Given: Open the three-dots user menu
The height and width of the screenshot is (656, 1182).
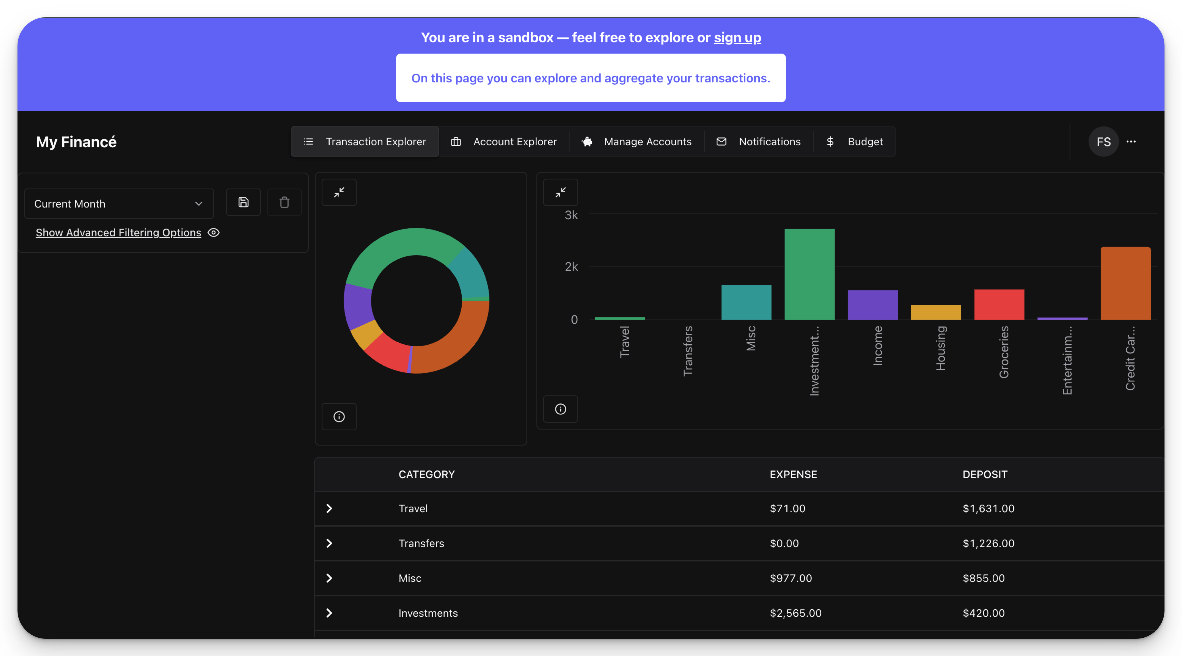Looking at the screenshot, I should click(x=1131, y=142).
